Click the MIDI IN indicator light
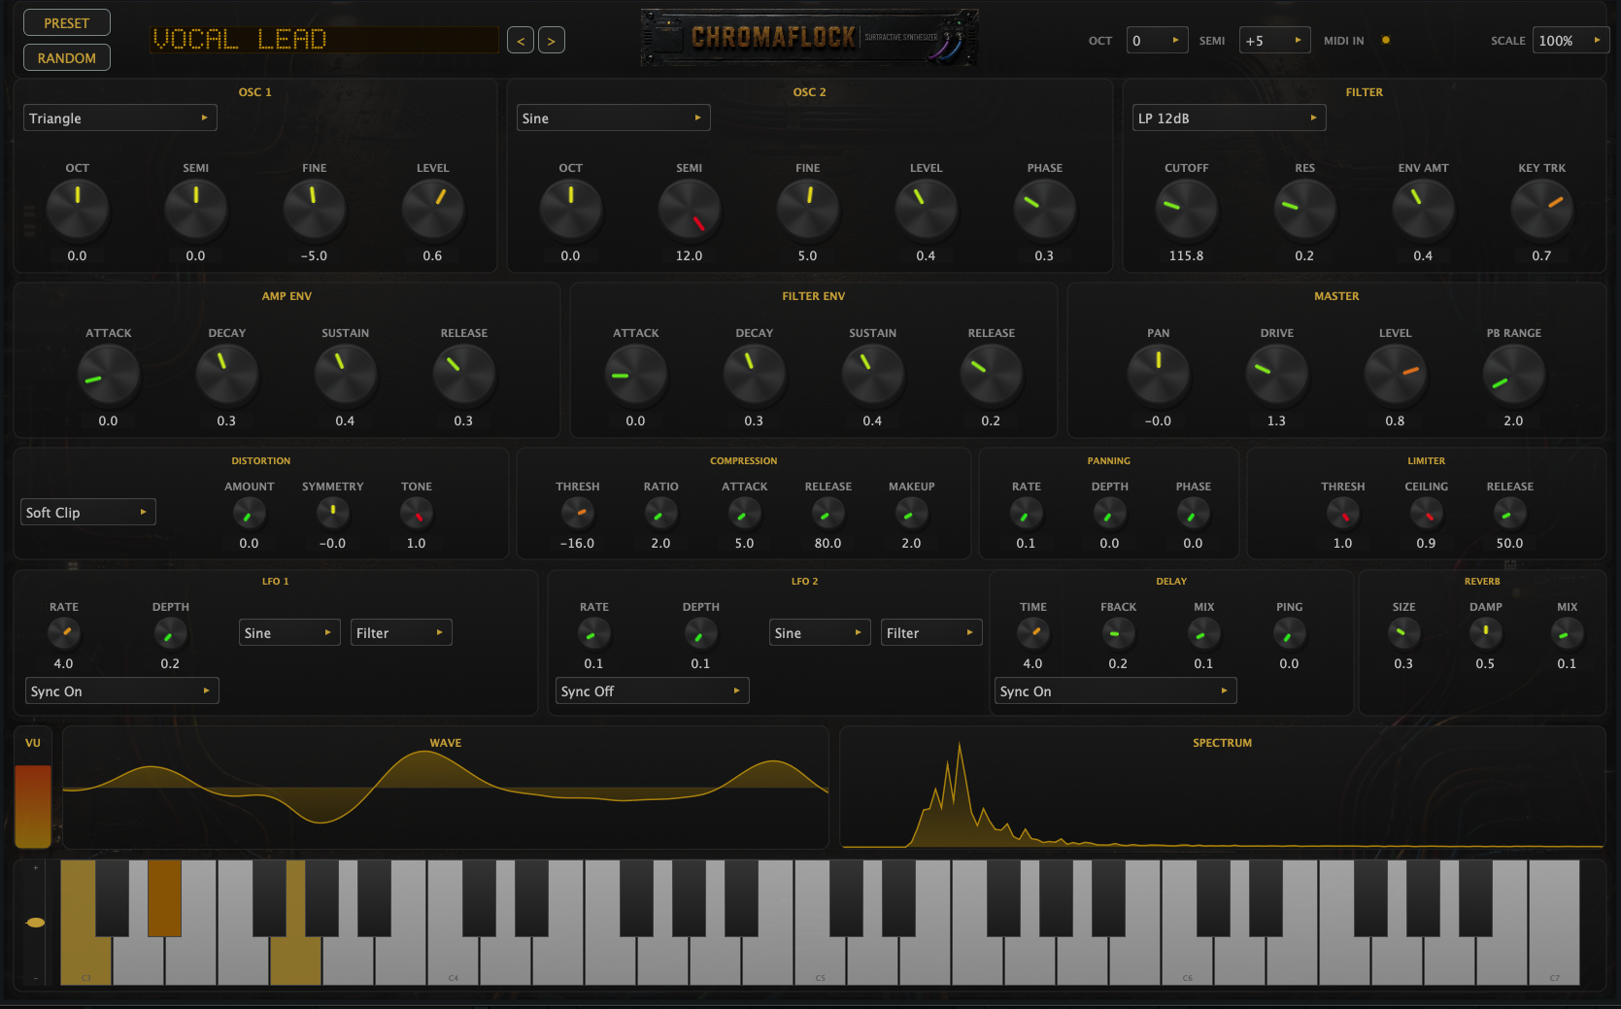 [x=1386, y=40]
